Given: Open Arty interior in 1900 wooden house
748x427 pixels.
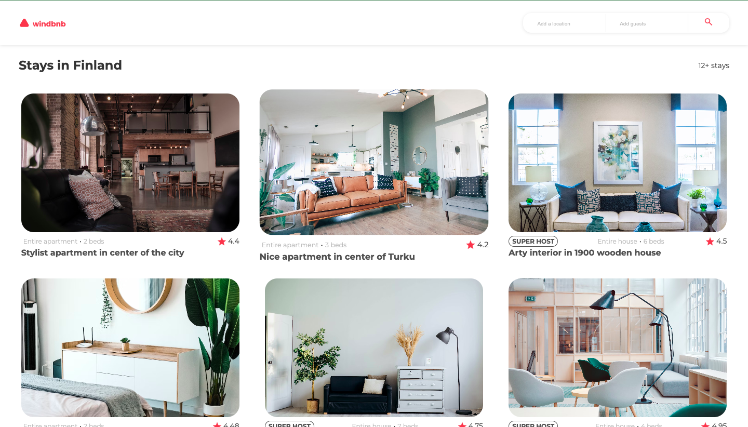Looking at the screenshot, I should point(584,253).
